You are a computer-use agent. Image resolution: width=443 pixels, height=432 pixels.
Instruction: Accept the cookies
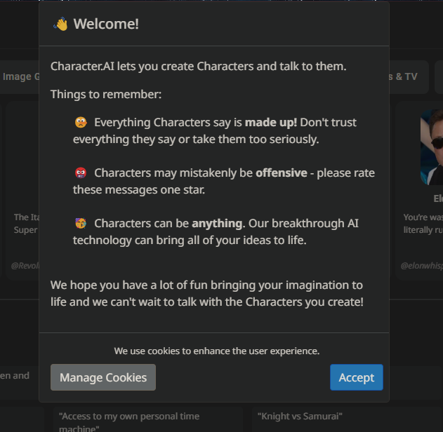[x=356, y=377]
